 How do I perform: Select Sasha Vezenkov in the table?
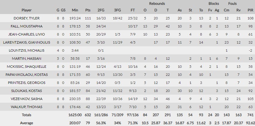(x=26, y=99)
